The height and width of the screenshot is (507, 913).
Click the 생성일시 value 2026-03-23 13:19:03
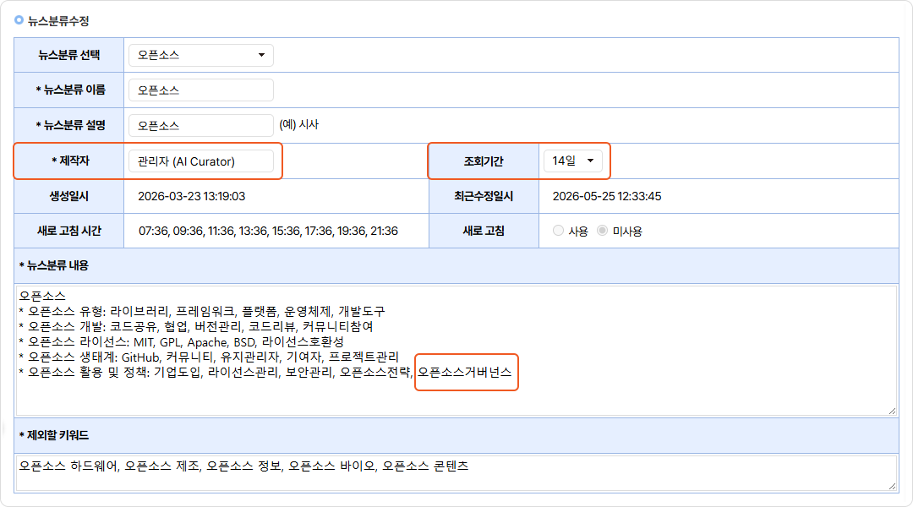pos(192,196)
